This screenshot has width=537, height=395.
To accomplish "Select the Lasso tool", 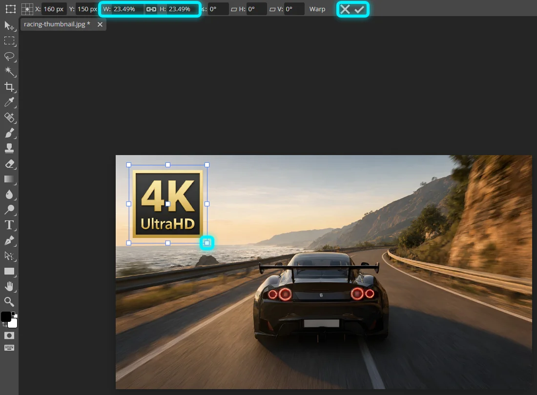I will [9, 57].
